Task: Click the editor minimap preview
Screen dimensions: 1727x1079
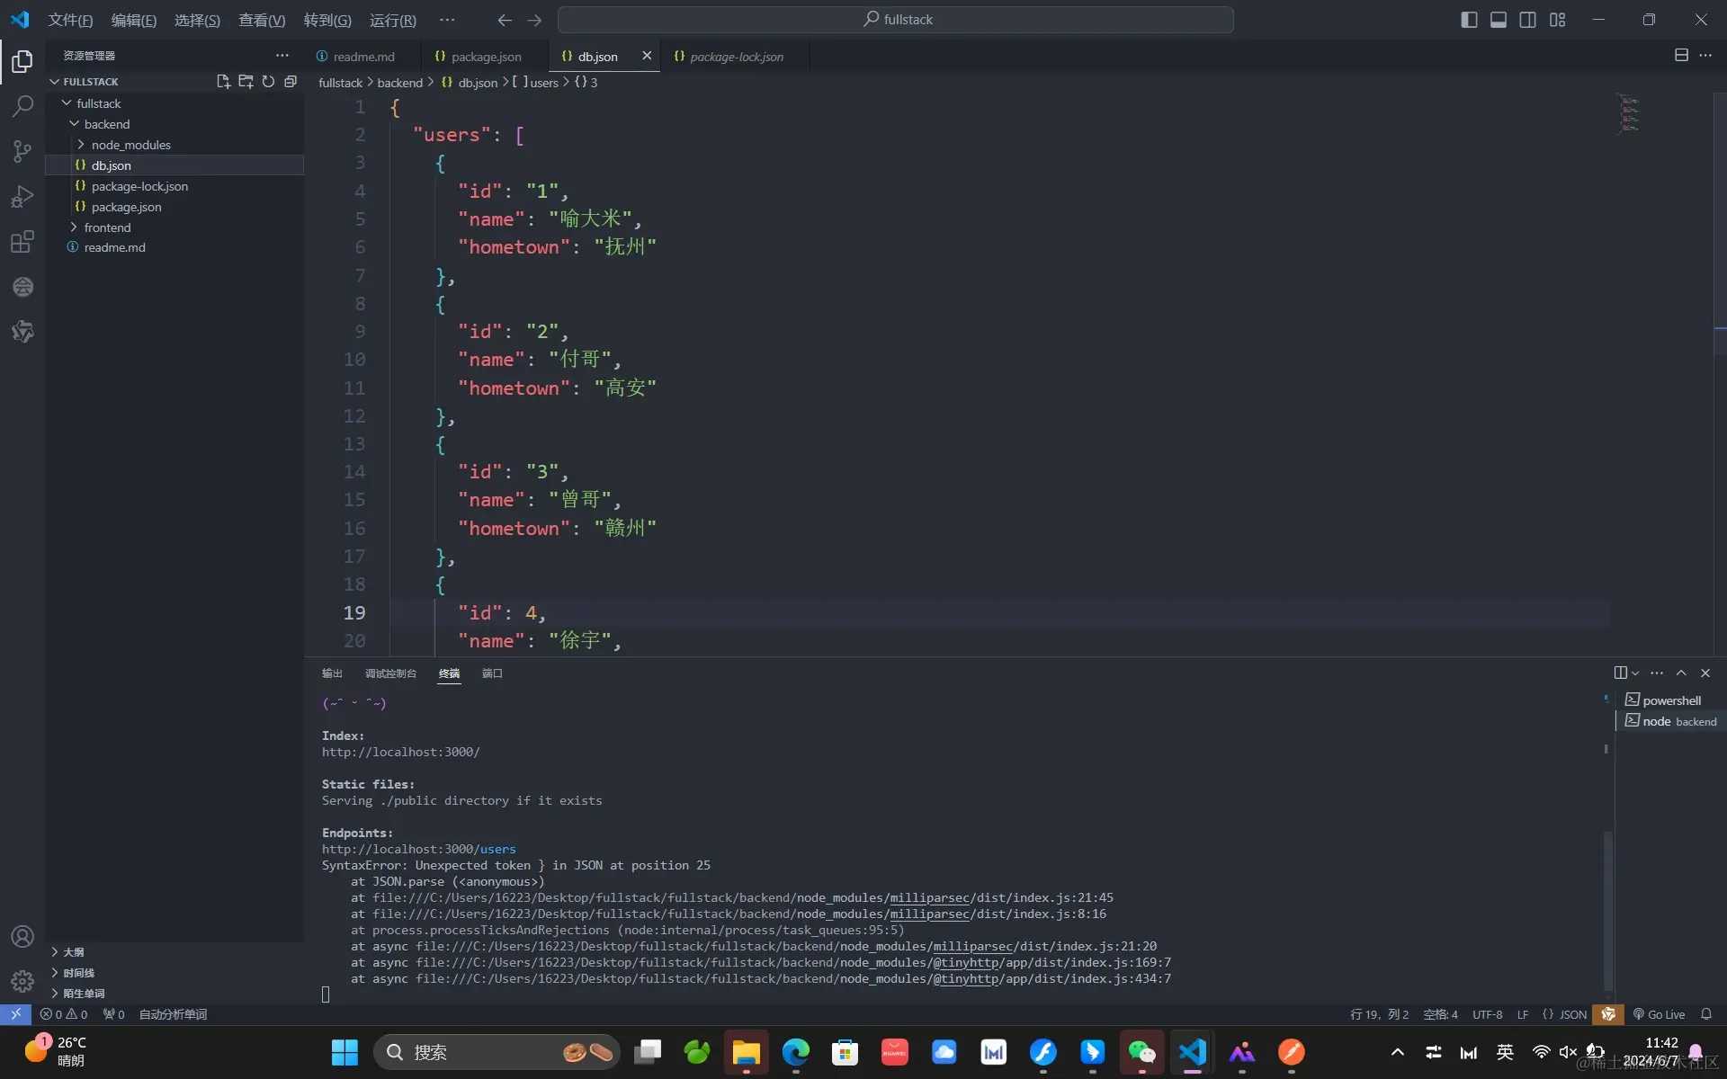Action: [1628, 114]
